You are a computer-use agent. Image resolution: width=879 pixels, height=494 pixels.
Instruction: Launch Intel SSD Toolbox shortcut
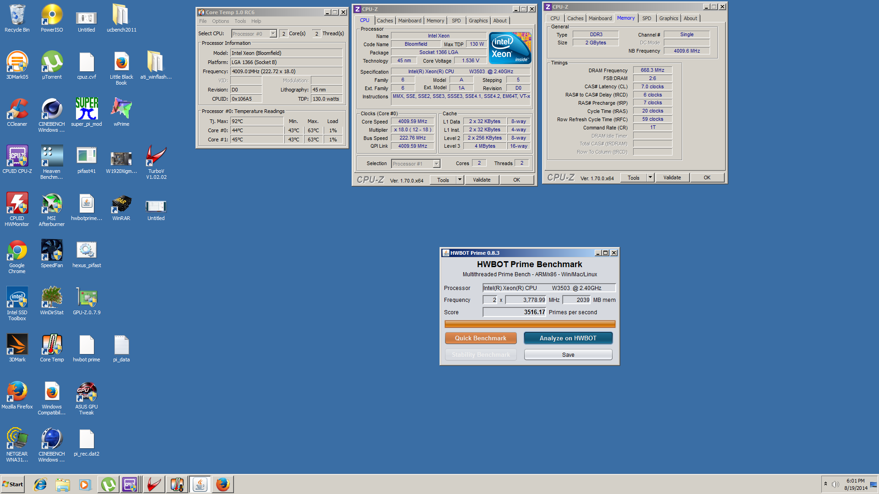pos(17,304)
